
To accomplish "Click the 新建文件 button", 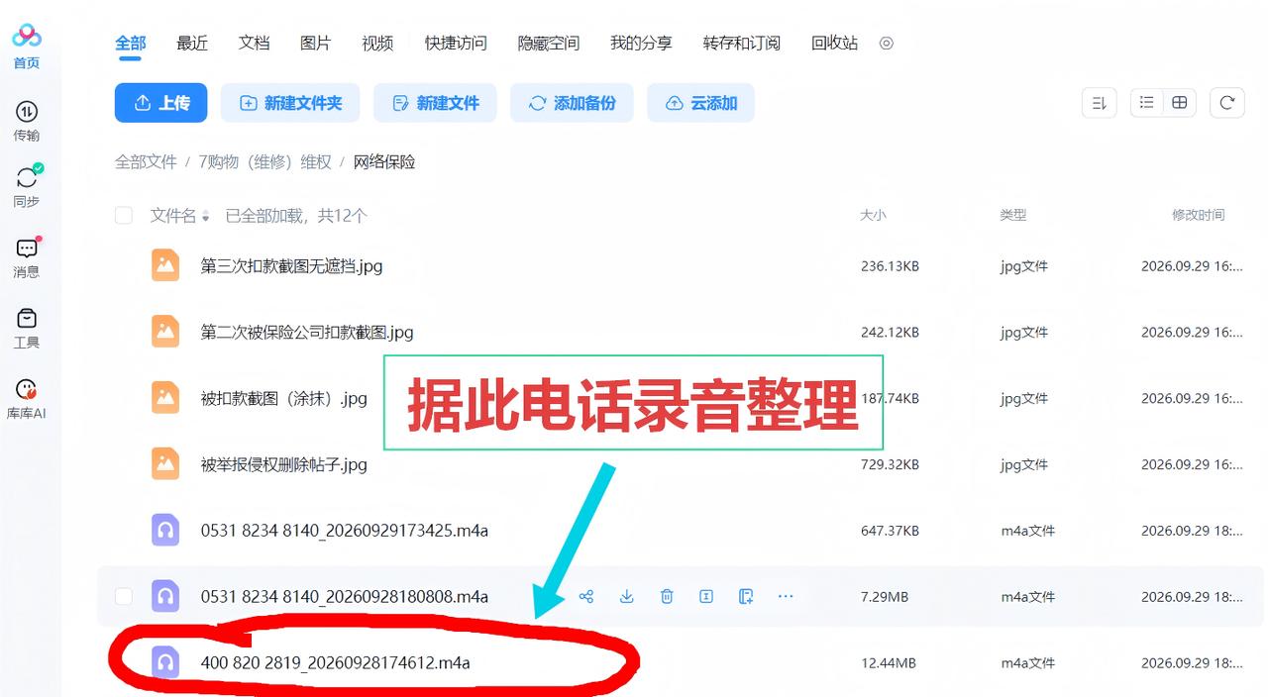I will (436, 103).
